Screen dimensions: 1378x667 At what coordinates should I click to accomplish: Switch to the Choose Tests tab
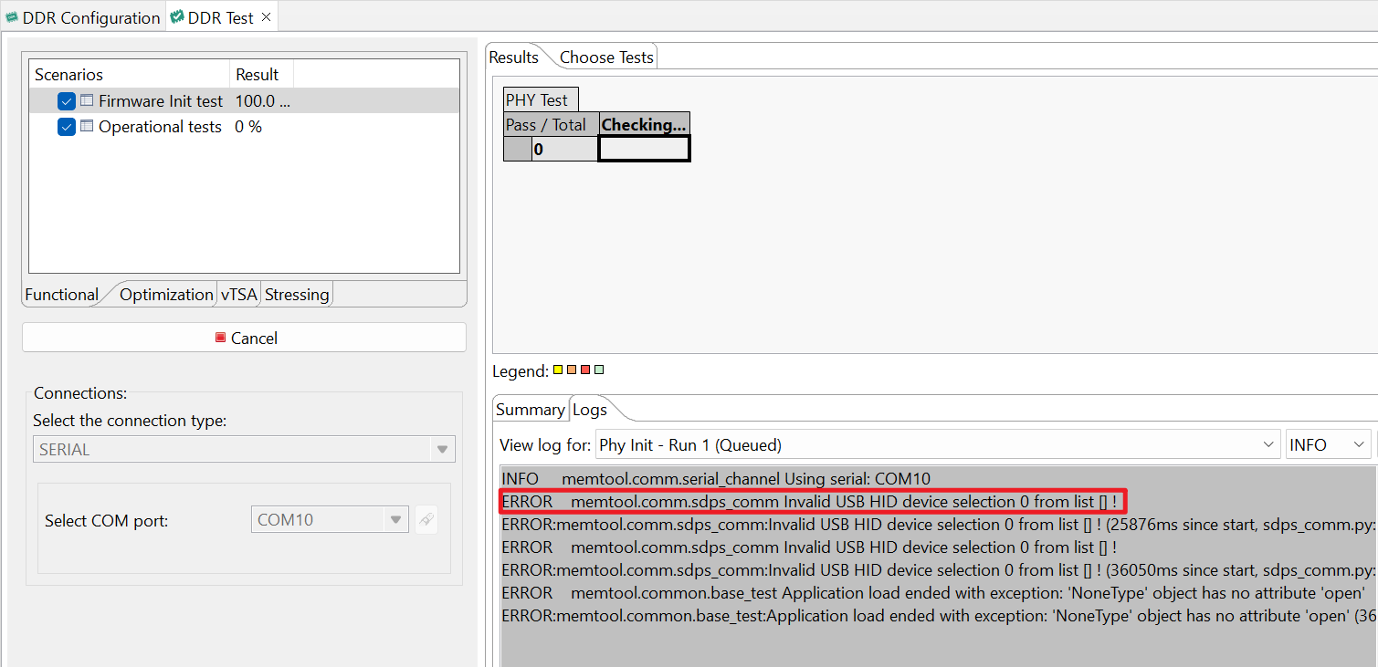[605, 56]
